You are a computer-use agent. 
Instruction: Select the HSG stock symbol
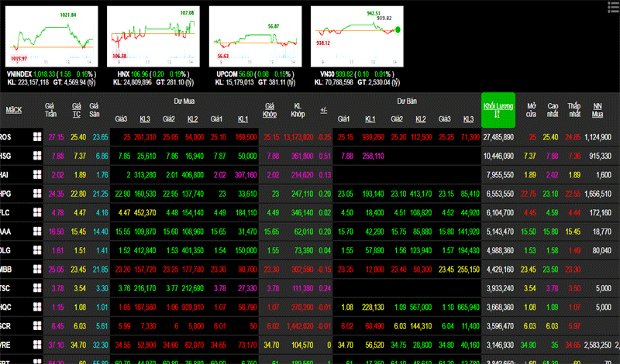tap(5, 156)
